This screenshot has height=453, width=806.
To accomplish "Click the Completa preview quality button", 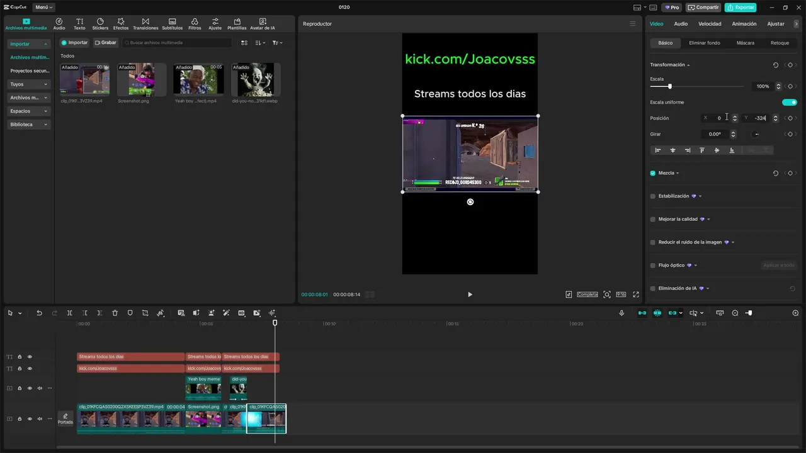I will coord(587,294).
